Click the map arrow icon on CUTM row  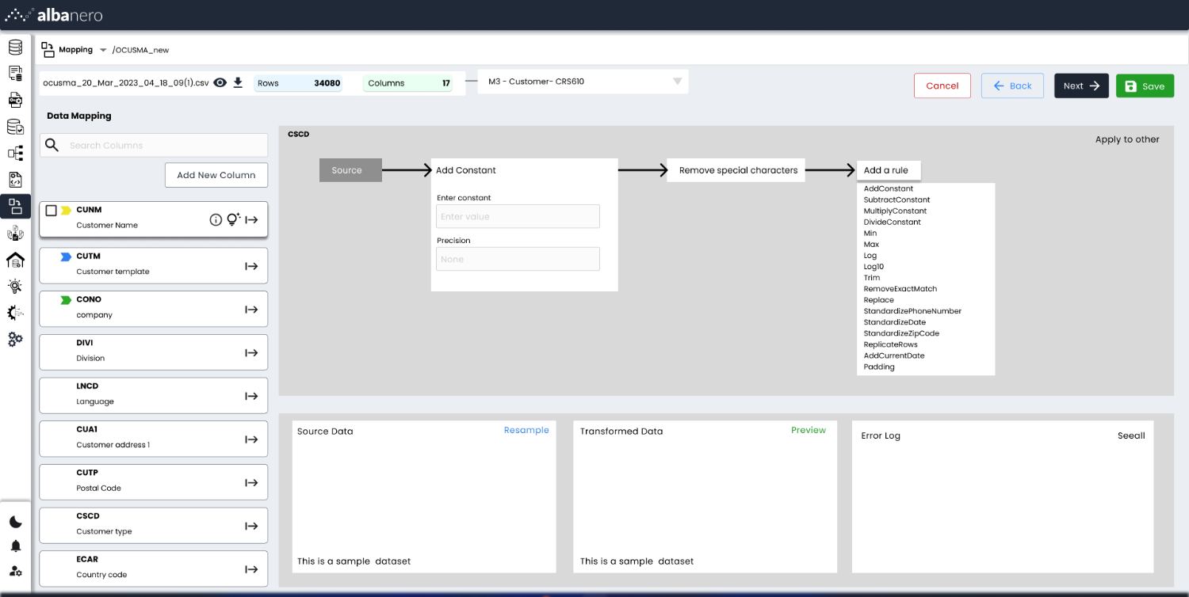coord(251,266)
